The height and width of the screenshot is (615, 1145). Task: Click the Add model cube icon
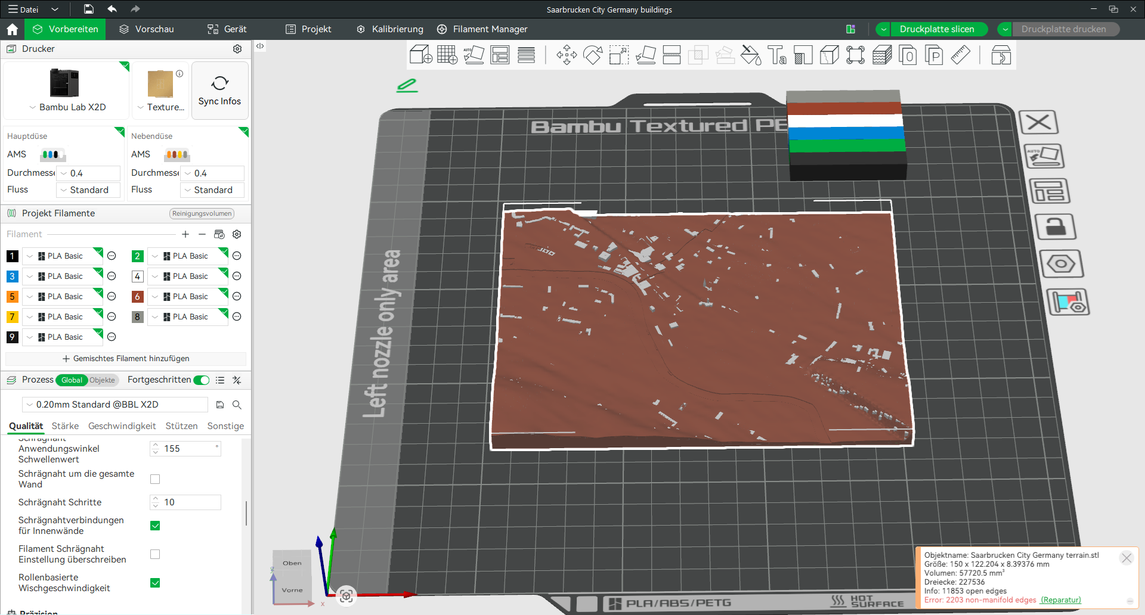pyautogui.click(x=420, y=55)
